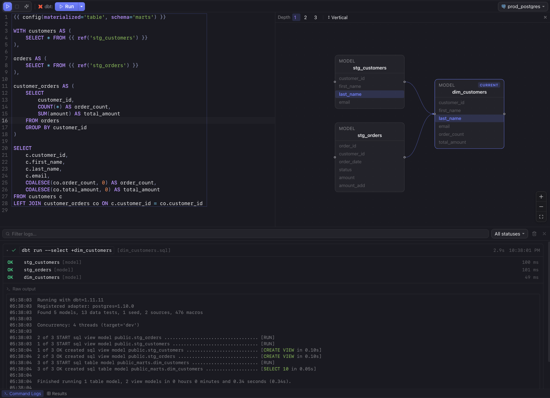Open the prod_postgres connection selector
The height and width of the screenshot is (398, 550).
[x=522, y=7]
